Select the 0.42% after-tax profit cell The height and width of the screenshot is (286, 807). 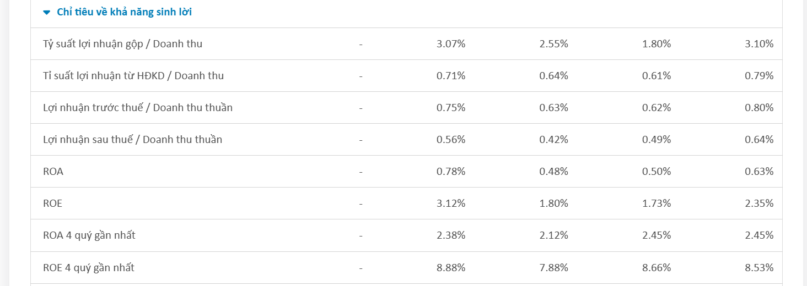click(x=553, y=140)
